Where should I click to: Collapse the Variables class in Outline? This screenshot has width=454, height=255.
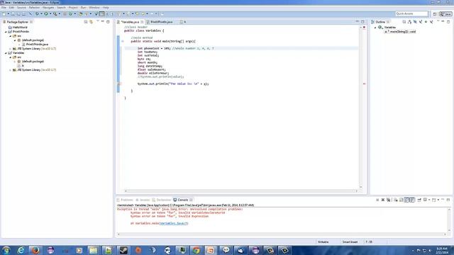coord(375,28)
